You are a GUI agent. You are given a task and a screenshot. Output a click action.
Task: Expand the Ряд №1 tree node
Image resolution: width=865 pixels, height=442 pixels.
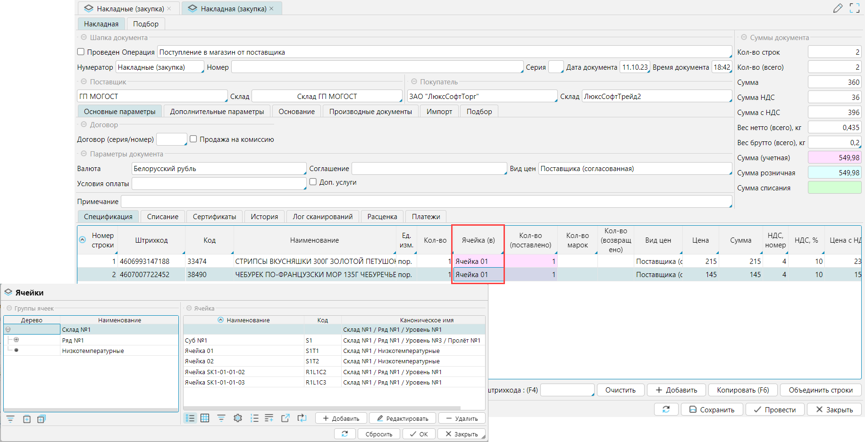(x=17, y=340)
